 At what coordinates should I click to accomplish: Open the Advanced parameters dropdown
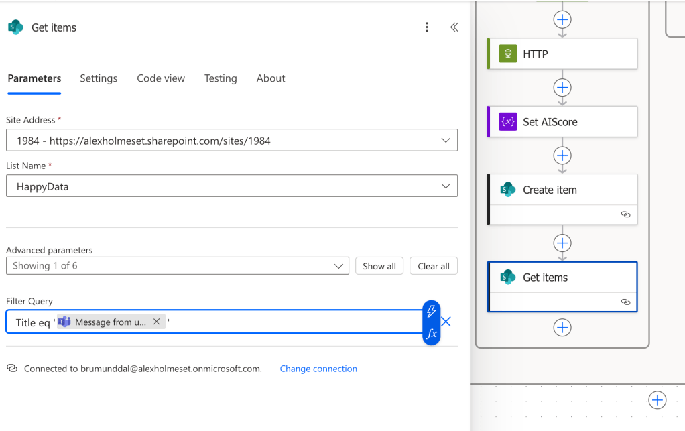338,266
